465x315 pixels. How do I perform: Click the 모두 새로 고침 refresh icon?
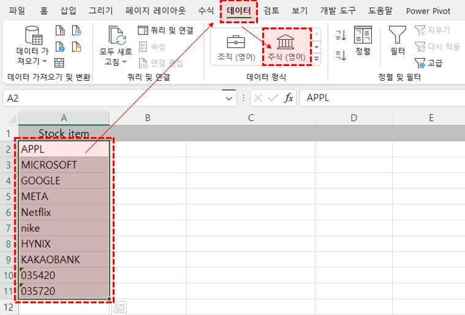pos(117,35)
